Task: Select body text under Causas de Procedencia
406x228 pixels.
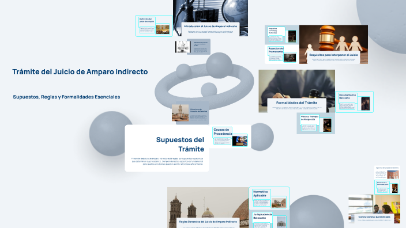Action: [222, 141]
